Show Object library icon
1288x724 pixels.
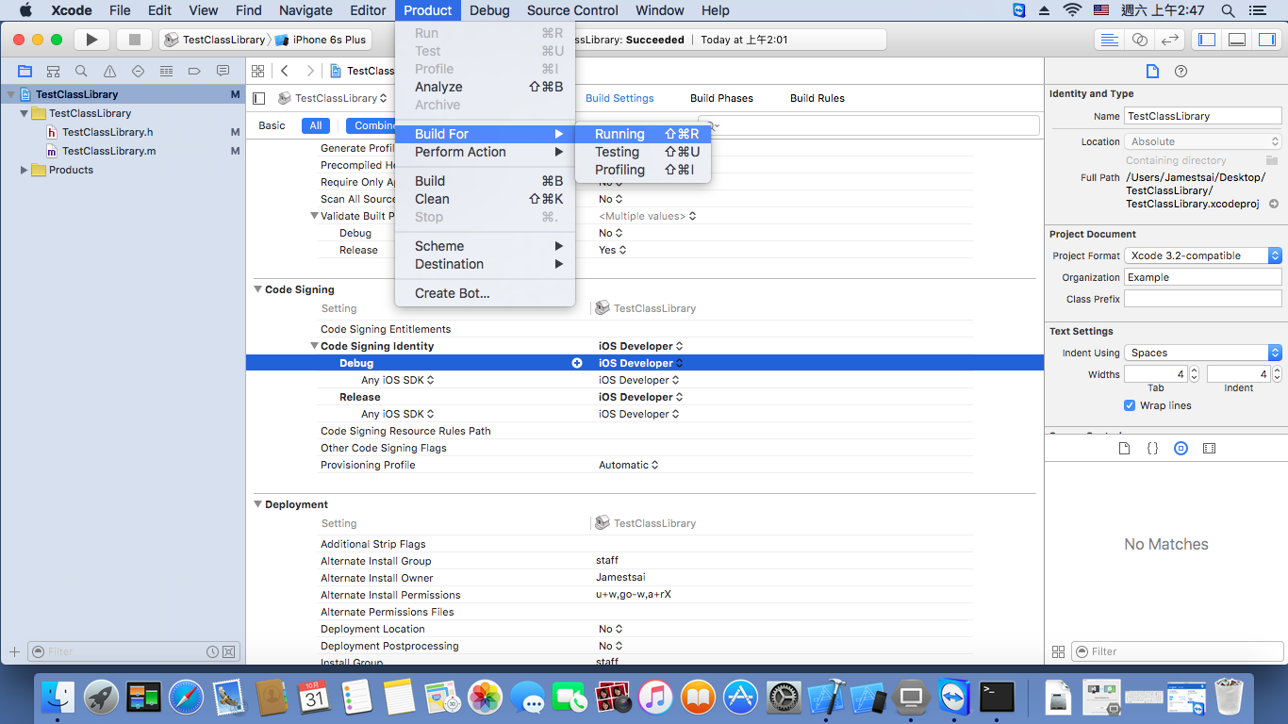coord(1181,449)
